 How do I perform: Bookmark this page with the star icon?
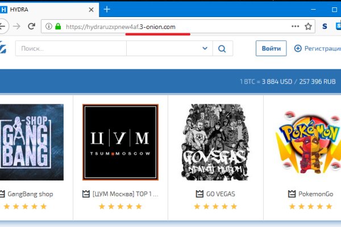pyautogui.click(x=308, y=26)
